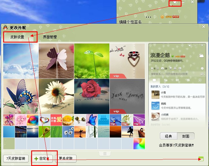
Task: Pick the running surfer silhouette skin
Action: tap(127, 132)
